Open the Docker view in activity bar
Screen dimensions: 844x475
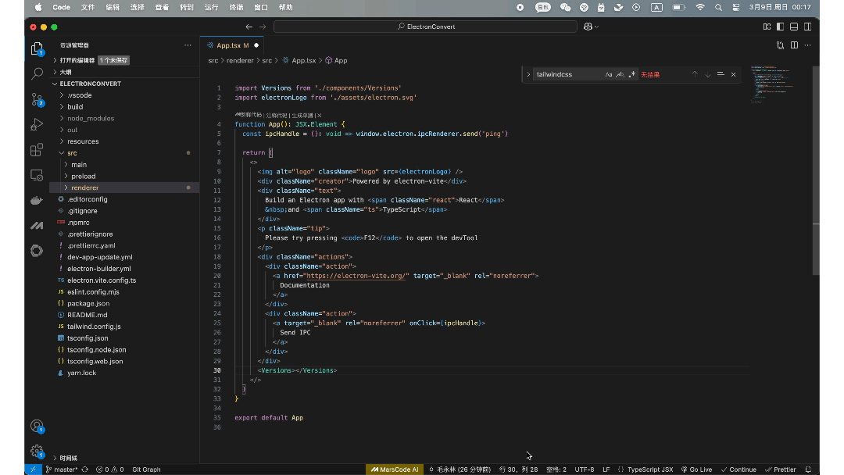37,200
